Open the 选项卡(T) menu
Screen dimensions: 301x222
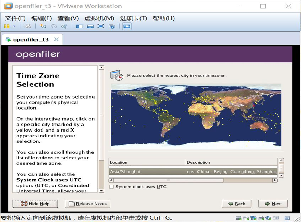(133, 18)
